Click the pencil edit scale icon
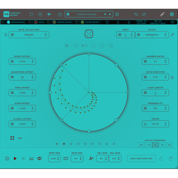Image resolution: width=178 pixels, height=178 pixels. pyautogui.click(x=172, y=35)
